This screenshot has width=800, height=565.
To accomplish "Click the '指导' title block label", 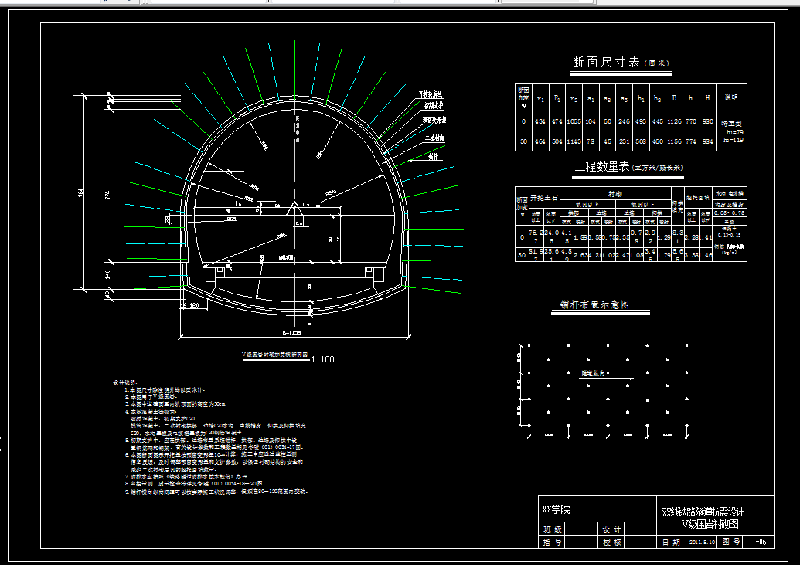I will [x=553, y=542].
